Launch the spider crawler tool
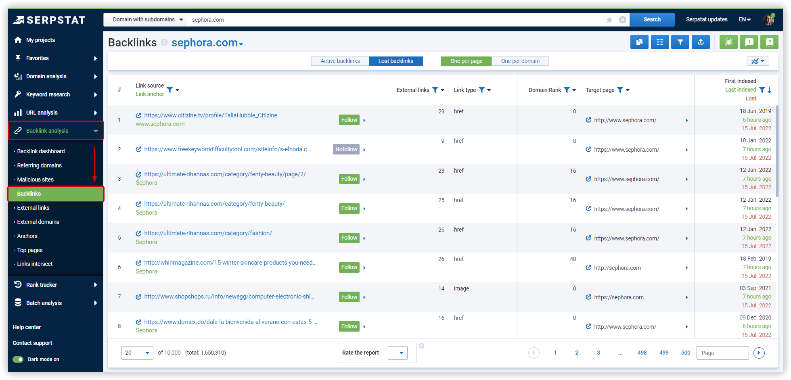Viewport: 791px width, 380px height. pos(728,42)
